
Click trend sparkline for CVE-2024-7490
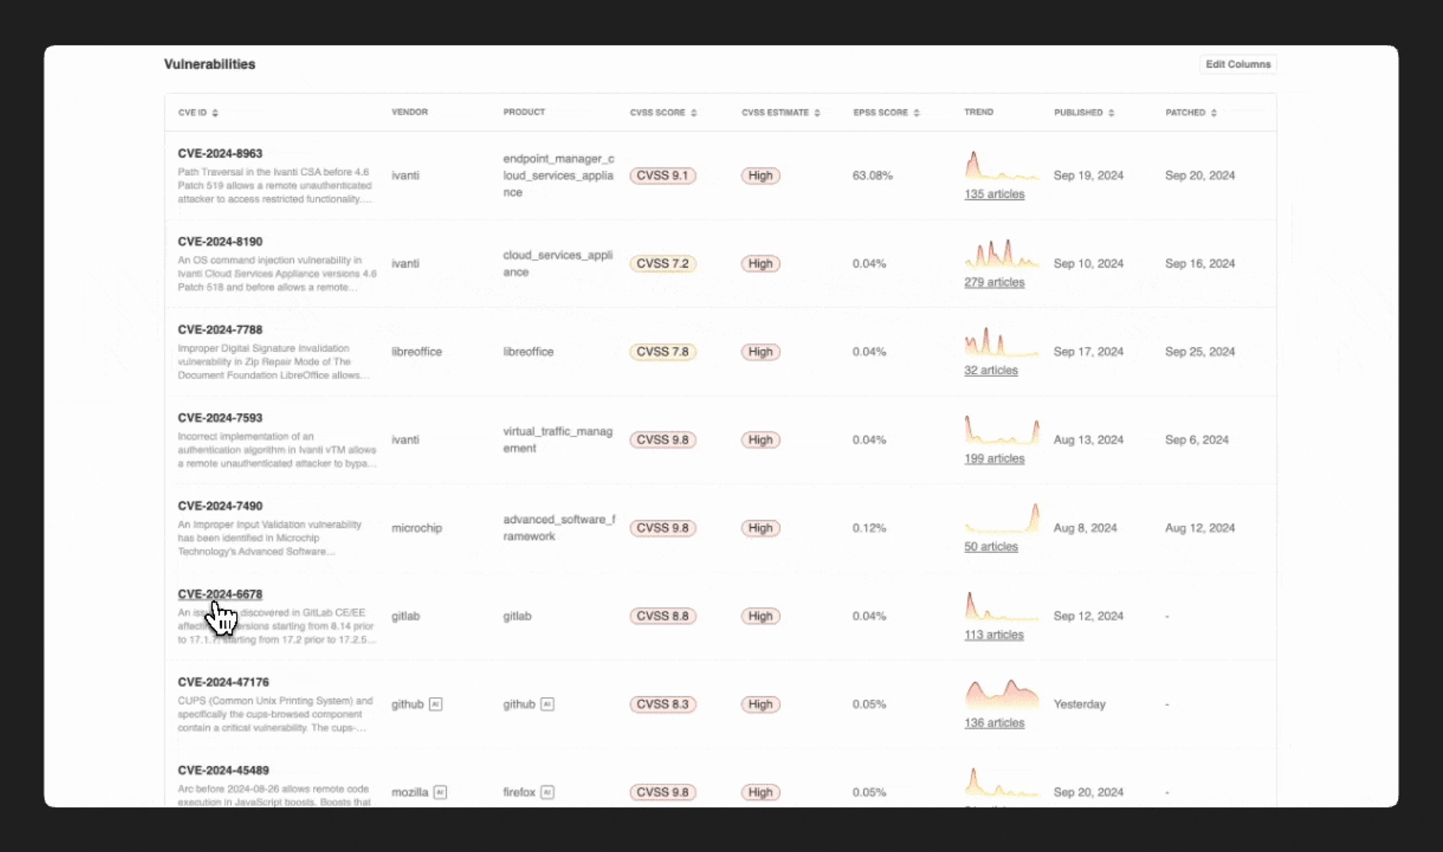tap(1001, 518)
